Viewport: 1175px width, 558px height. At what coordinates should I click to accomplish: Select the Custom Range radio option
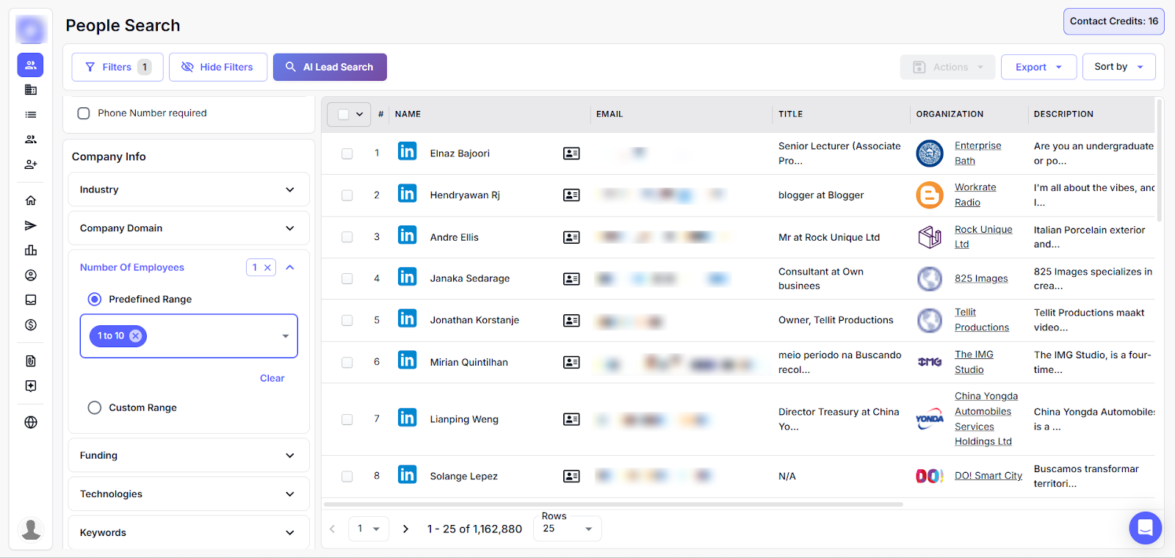pyautogui.click(x=95, y=407)
